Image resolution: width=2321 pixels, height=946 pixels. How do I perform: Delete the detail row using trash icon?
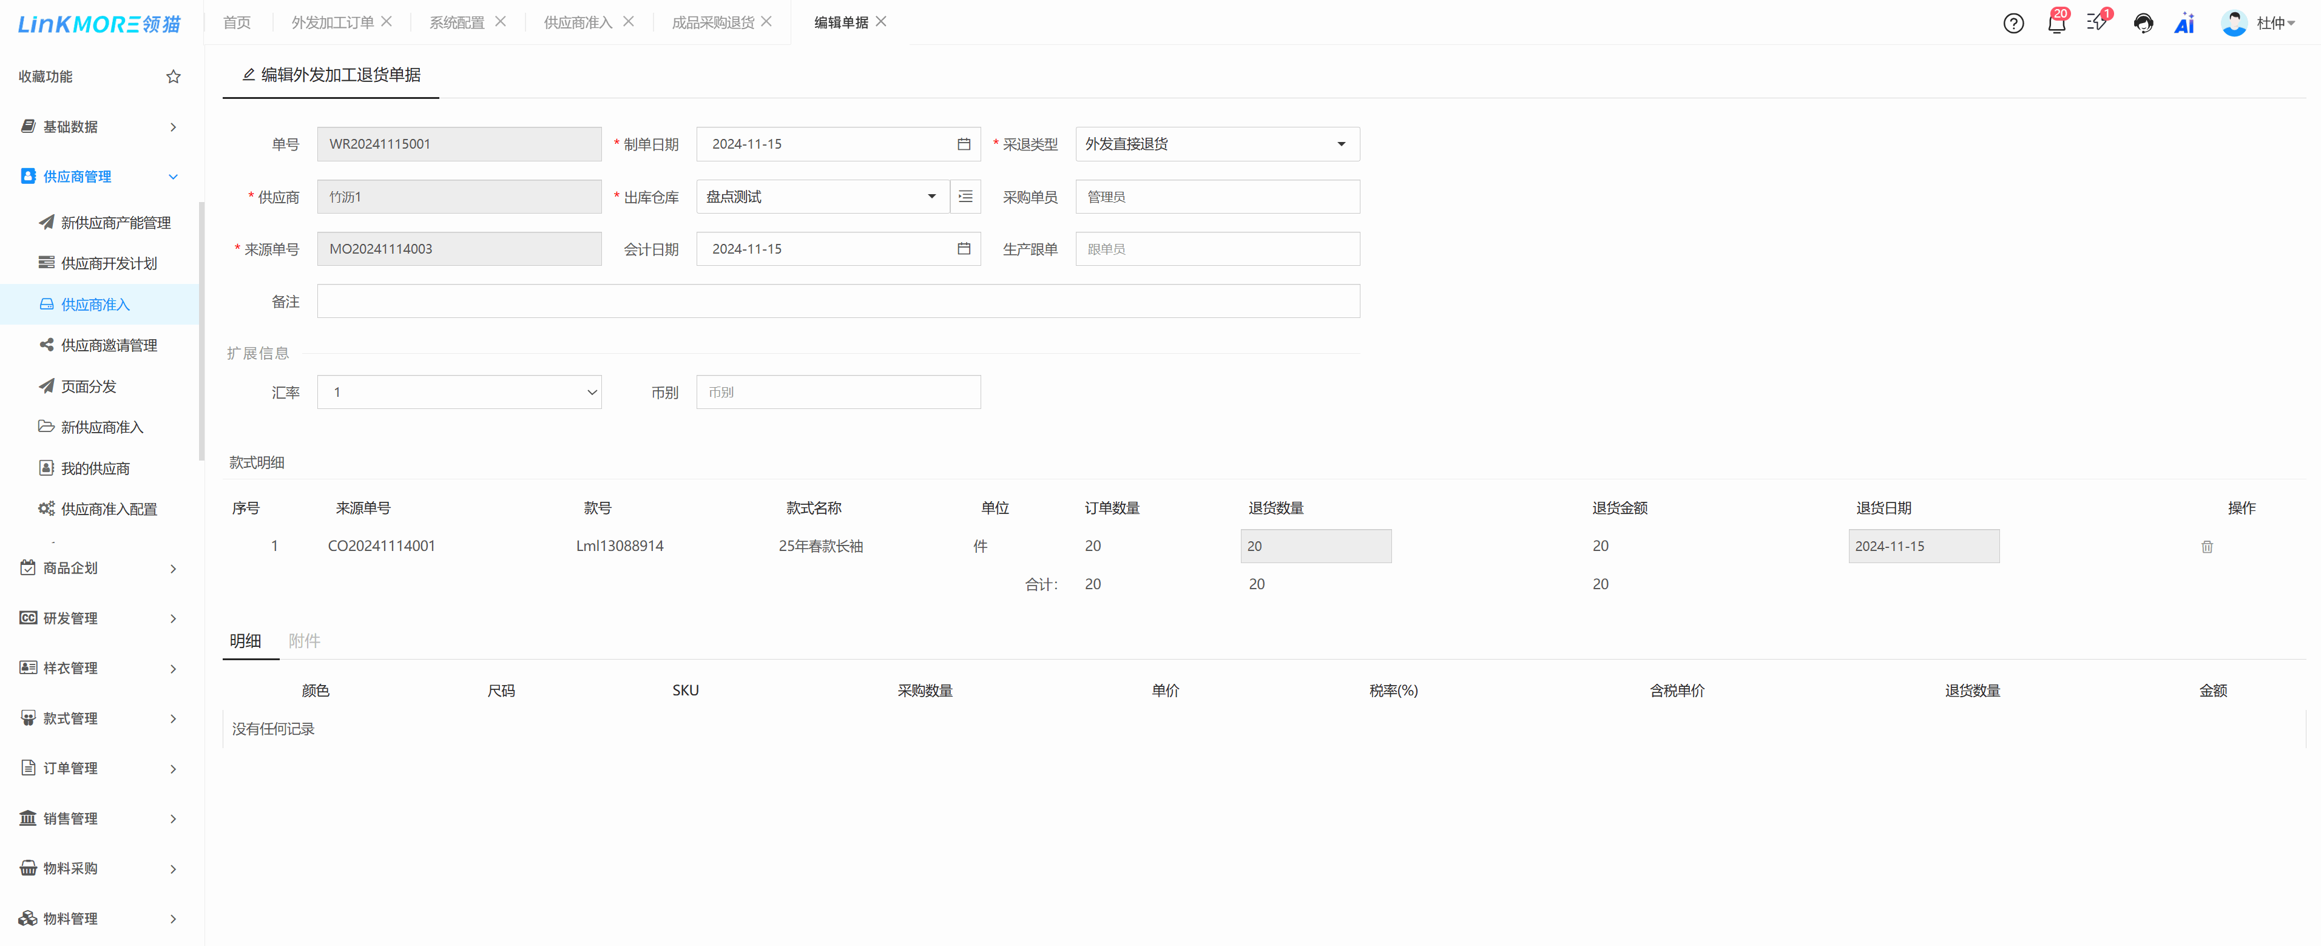2206,546
